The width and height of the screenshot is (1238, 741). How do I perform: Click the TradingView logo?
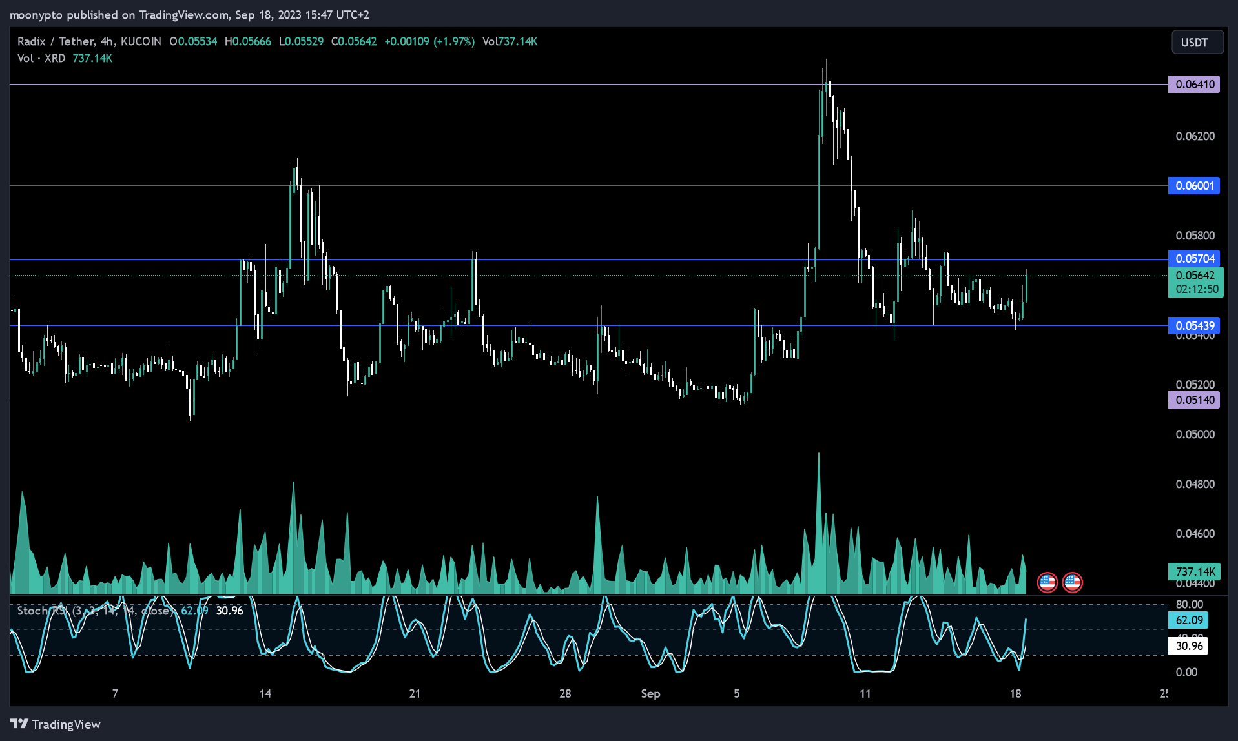tap(56, 724)
